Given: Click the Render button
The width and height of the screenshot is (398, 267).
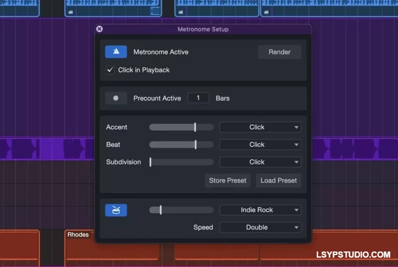Looking at the screenshot, I should click(279, 52).
